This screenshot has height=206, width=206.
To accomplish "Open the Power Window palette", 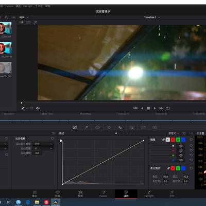I will click(97, 127).
